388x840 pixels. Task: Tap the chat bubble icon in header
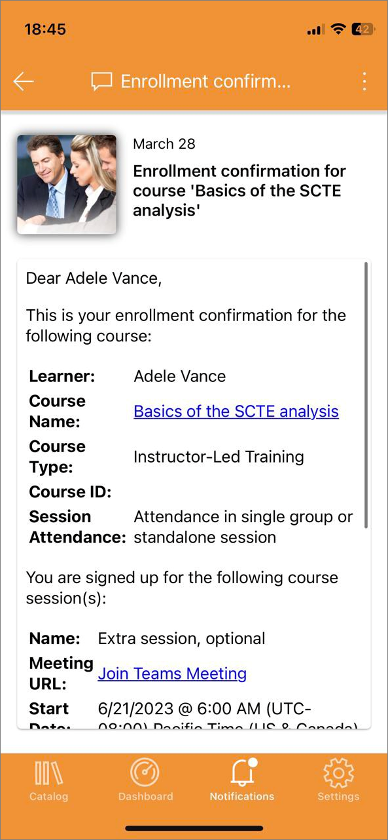pos(101,82)
